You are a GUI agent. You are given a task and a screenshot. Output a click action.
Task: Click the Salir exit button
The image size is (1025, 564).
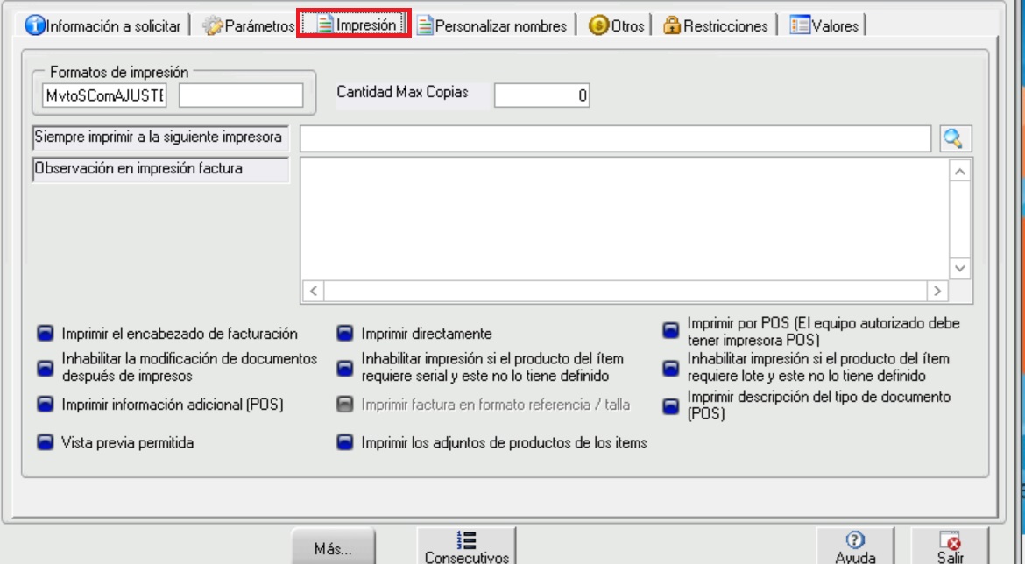pos(950,546)
